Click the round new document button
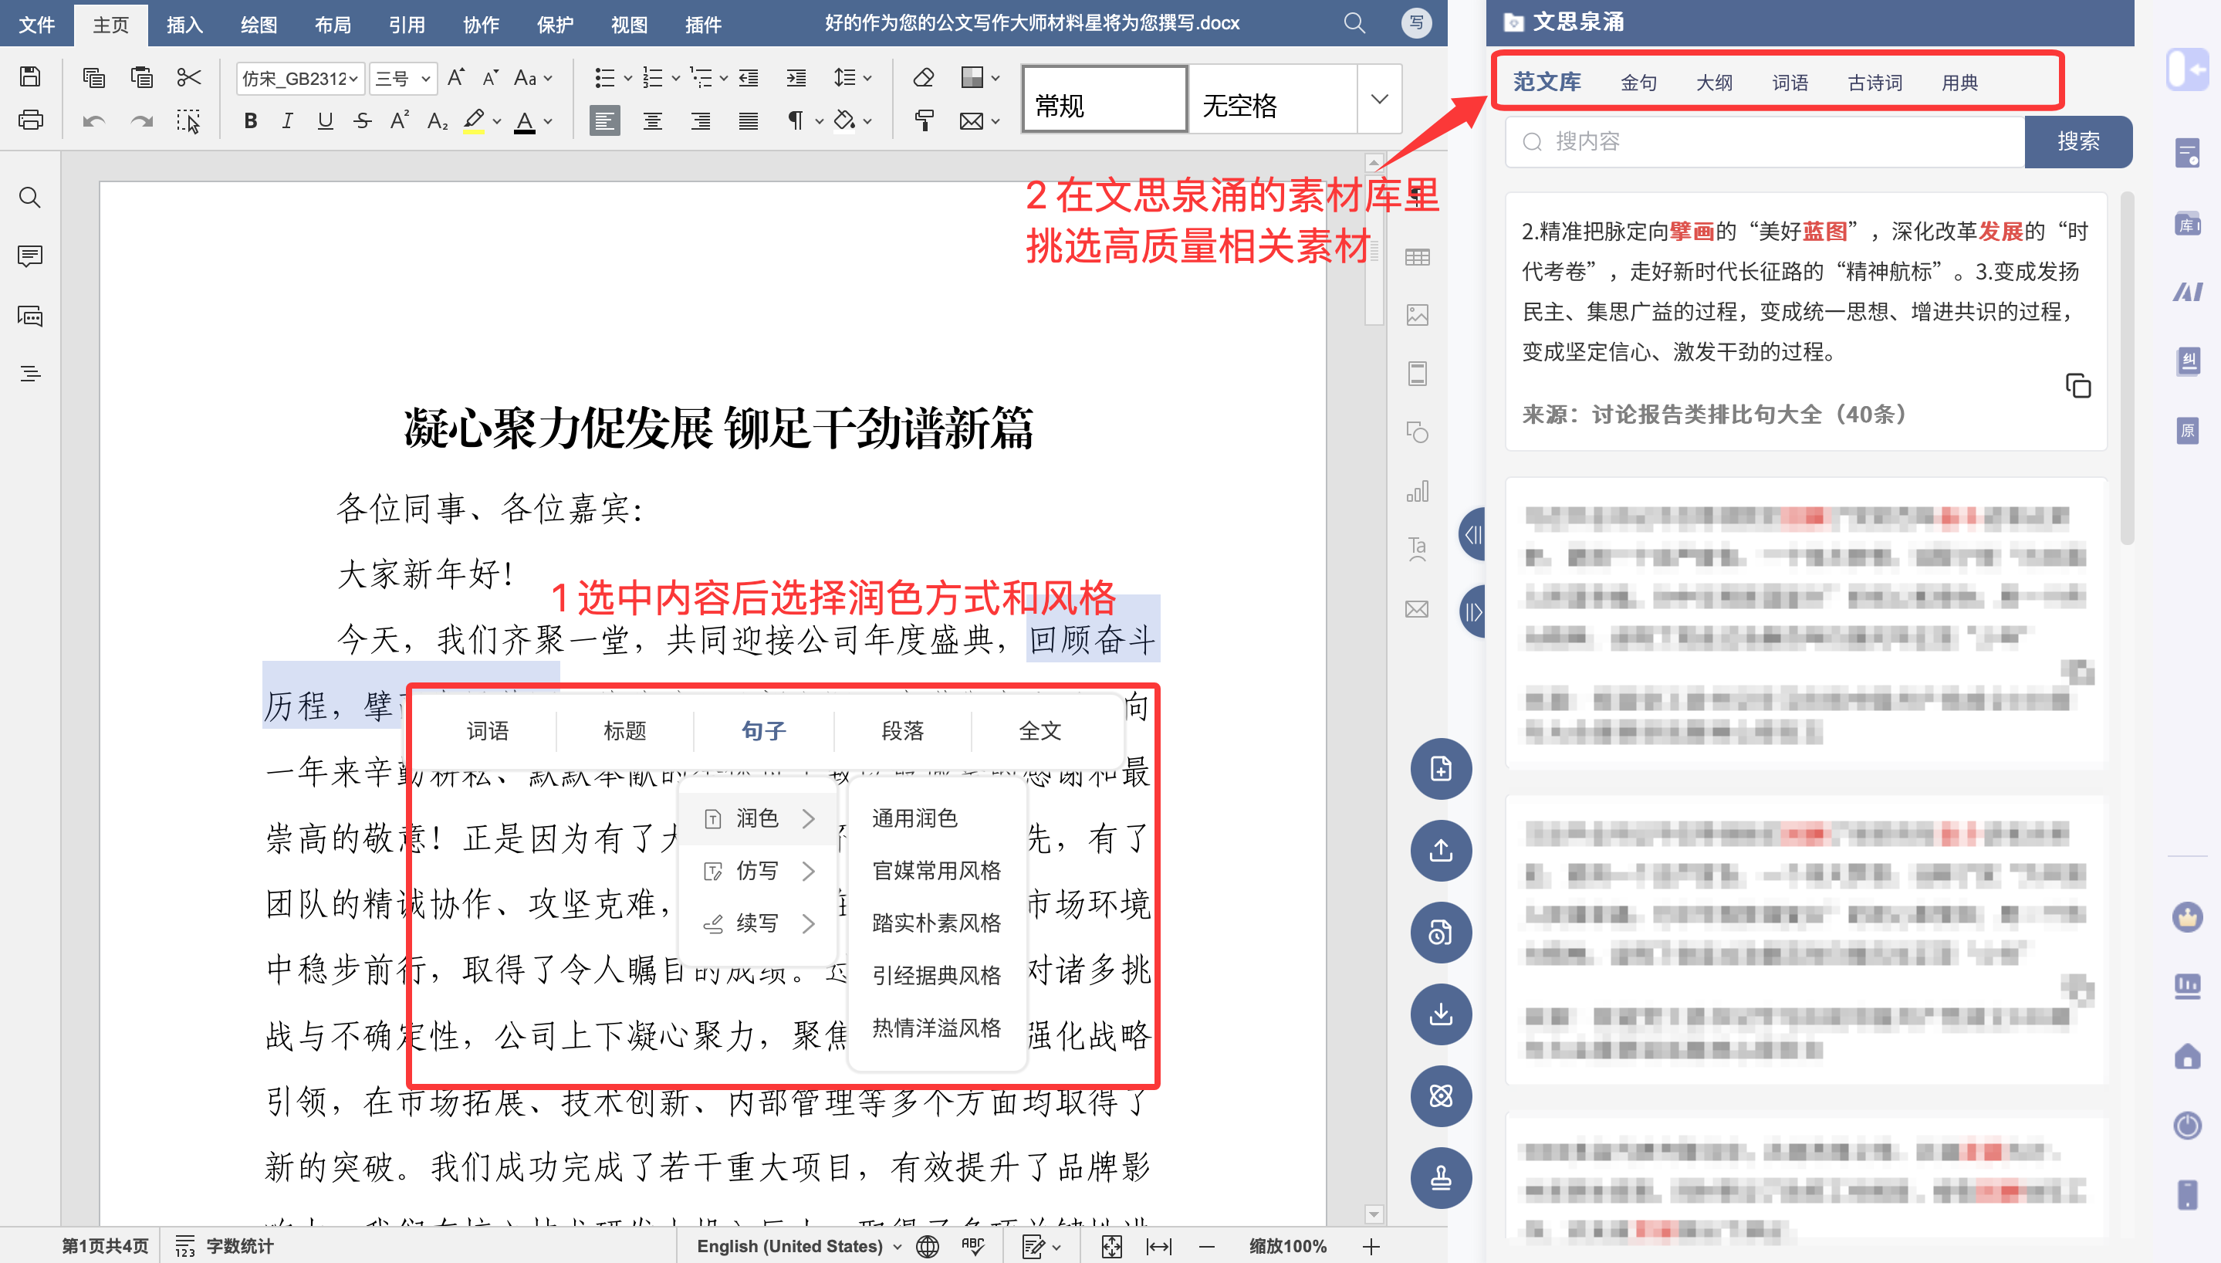Image resolution: width=2221 pixels, height=1263 pixels. click(x=1441, y=769)
